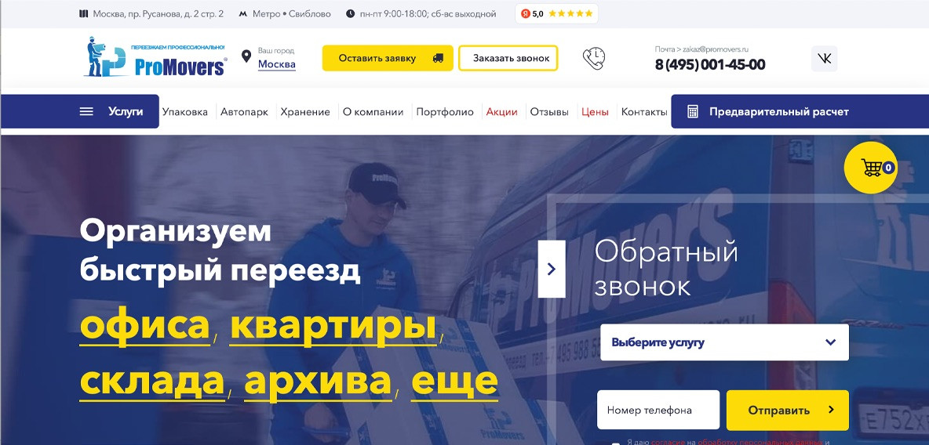Click the map pin city icon
The width and height of the screenshot is (929, 445).
click(246, 57)
